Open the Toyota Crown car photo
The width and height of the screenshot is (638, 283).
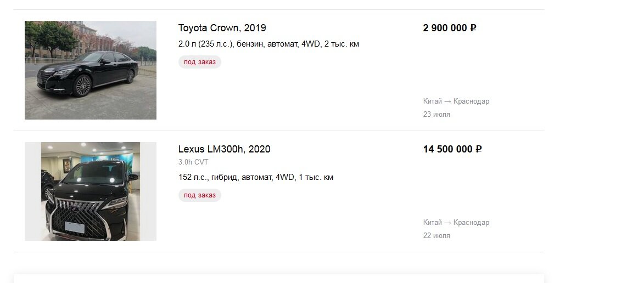click(x=91, y=70)
